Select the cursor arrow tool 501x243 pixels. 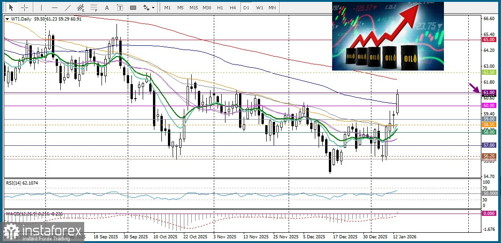point(12,7)
